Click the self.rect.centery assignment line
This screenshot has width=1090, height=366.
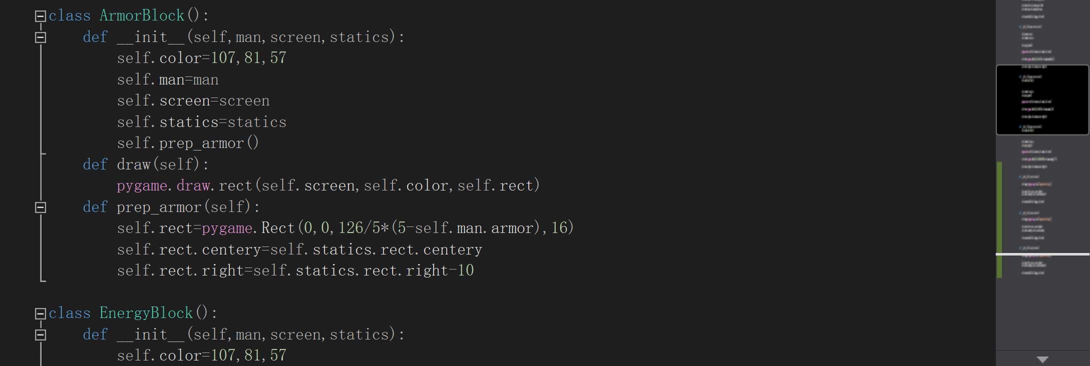(x=299, y=249)
